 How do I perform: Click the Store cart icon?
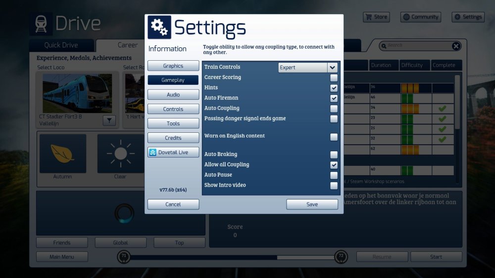point(368,17)
